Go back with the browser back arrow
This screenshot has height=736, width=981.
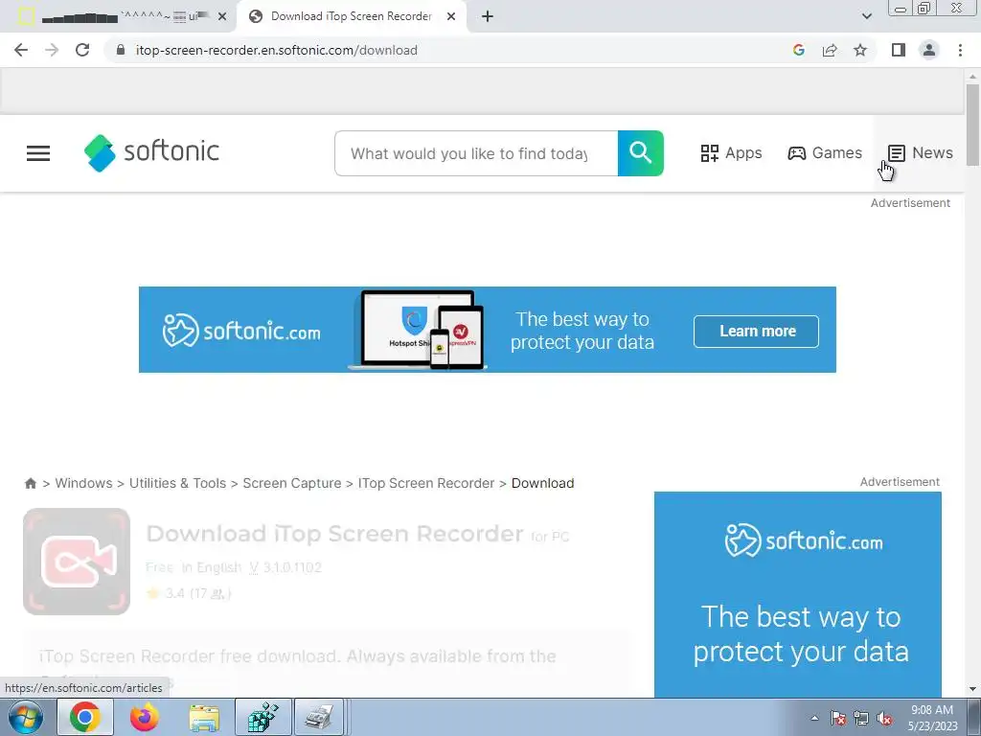pyautogui.click(x=21, y=50)
